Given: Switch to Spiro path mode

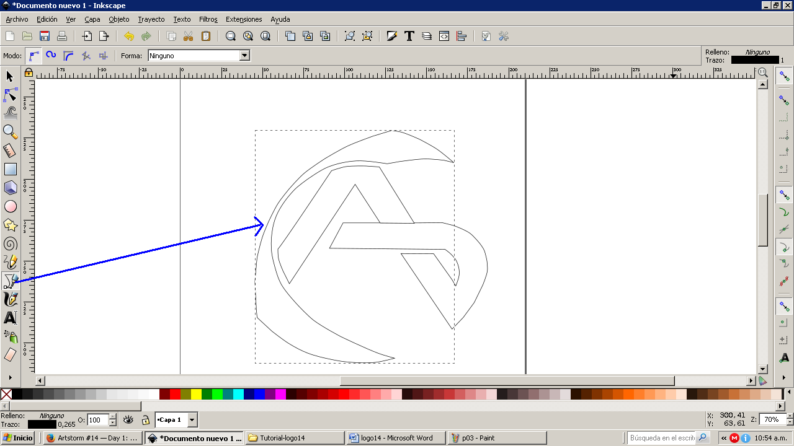Looking at the screenshot, I should 51,56.
